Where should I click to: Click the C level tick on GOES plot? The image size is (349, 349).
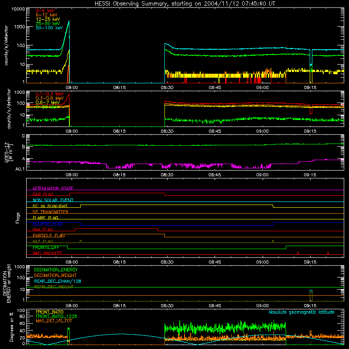point(24,136)
